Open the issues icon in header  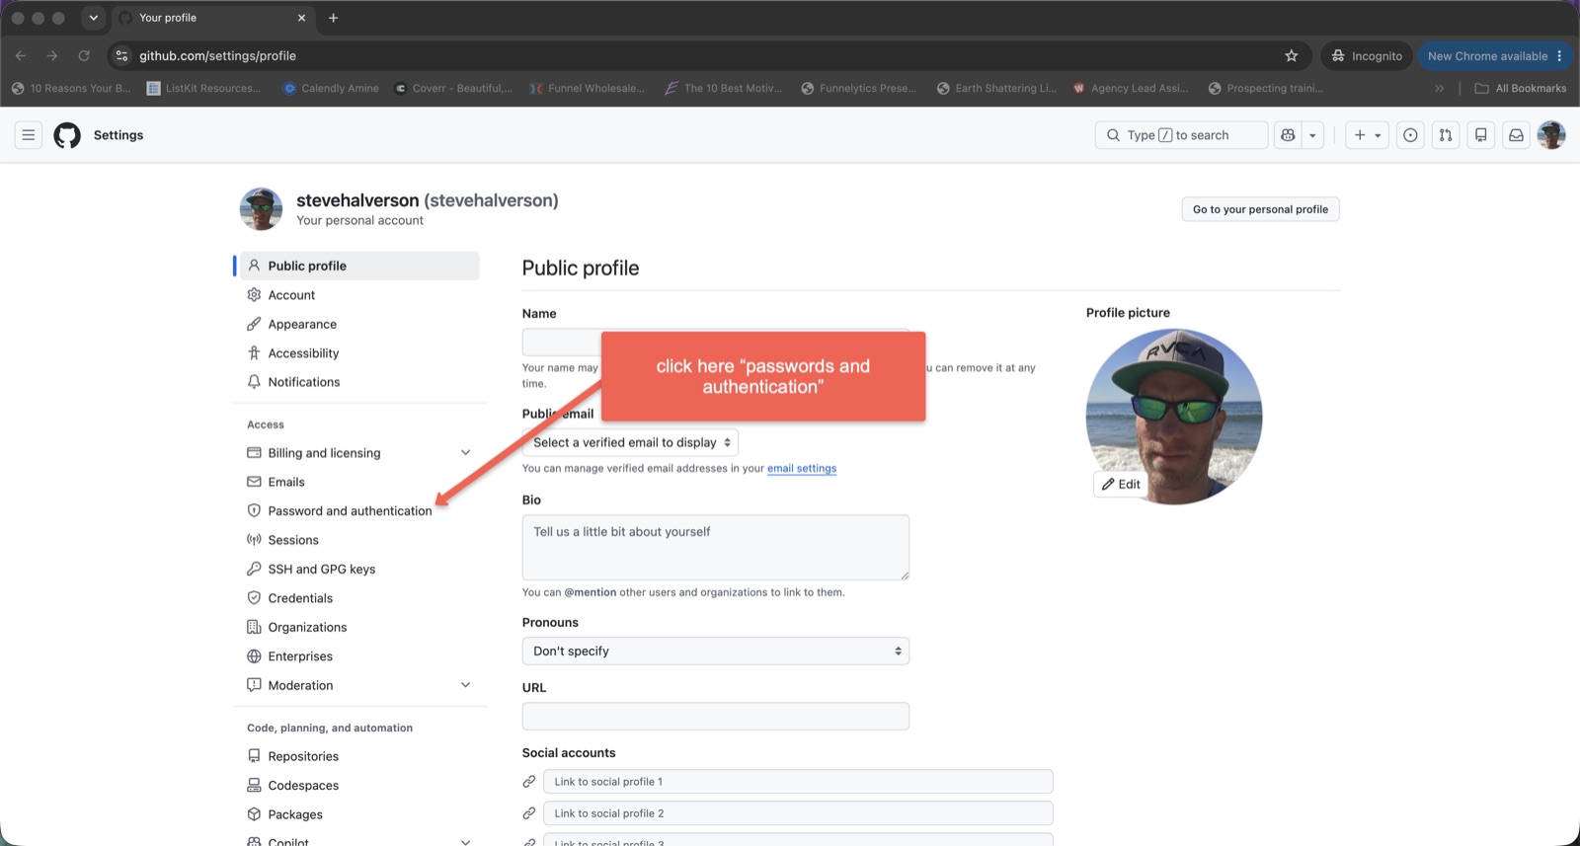tap(1410, 135)
